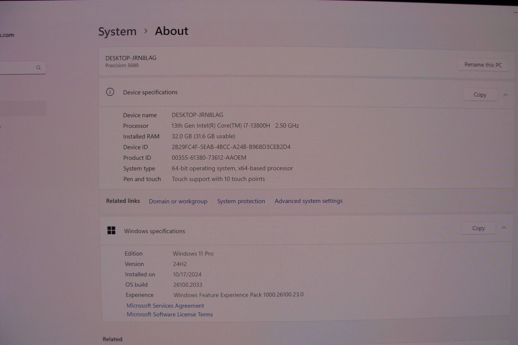Image resolution: width=518 pixels, height=345 pixels.
Task: Click the System type label
Action: (139, 169)
